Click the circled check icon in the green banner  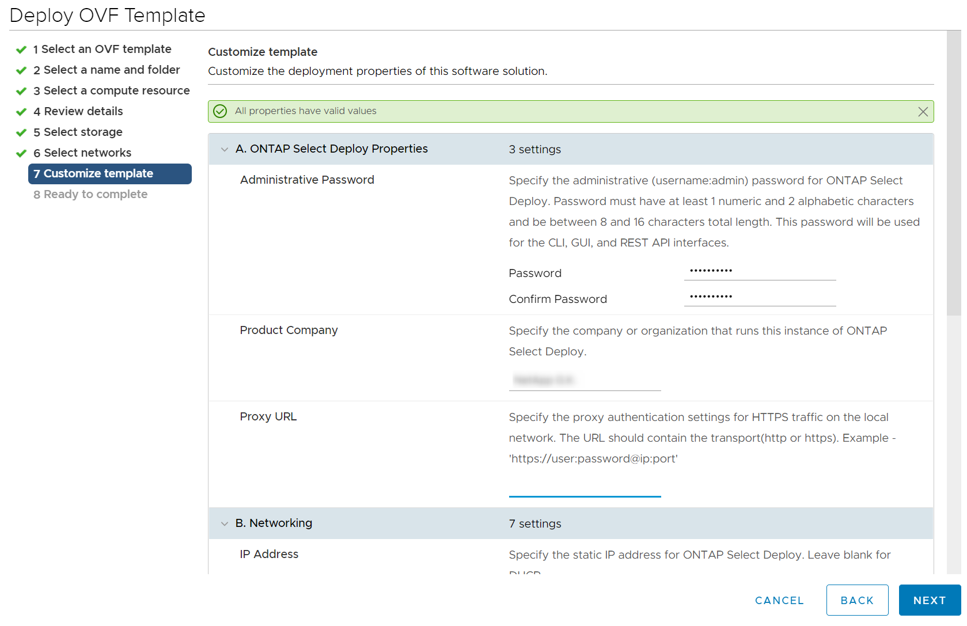pyautogui.click(x=220, y=111)
